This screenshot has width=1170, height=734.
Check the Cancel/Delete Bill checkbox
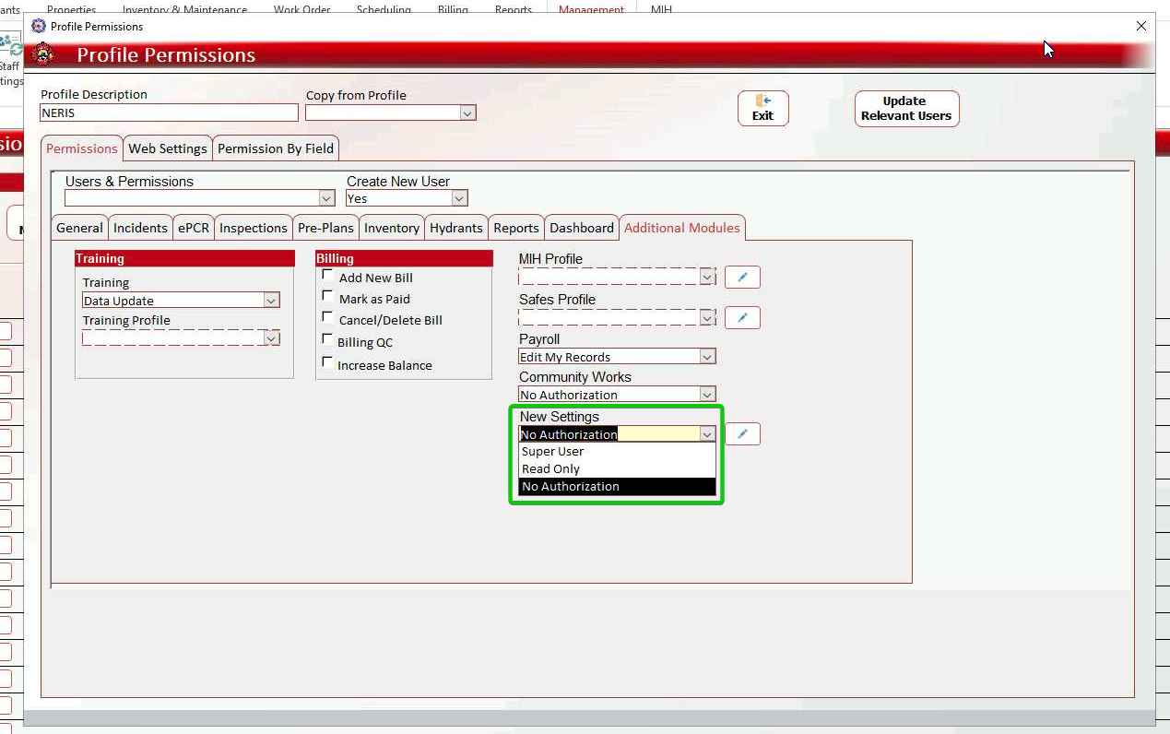327,318
